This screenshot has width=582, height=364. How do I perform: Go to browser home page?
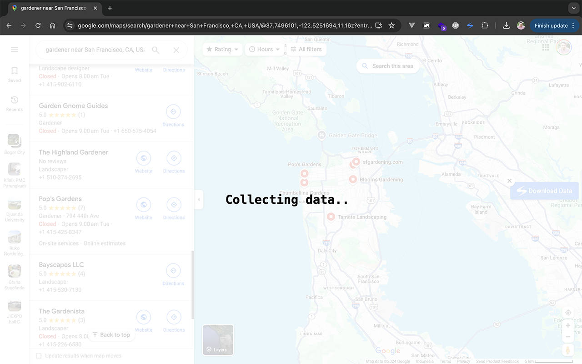[x=53, y=25]
